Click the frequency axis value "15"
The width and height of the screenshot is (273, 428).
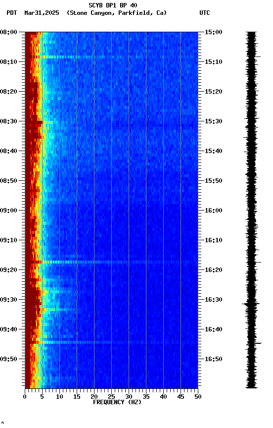coord(77,397)
